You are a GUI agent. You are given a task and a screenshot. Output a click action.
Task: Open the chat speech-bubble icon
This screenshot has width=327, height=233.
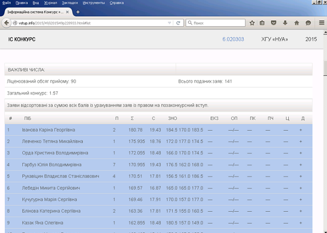[308, 23]
